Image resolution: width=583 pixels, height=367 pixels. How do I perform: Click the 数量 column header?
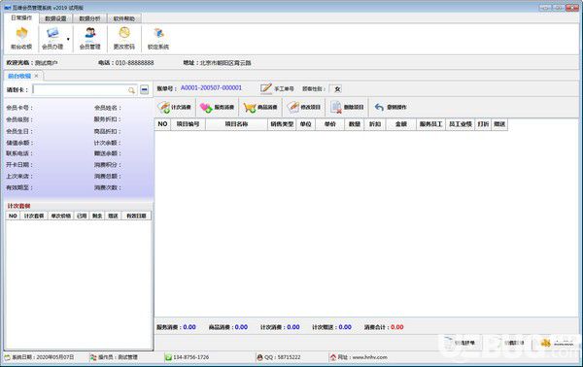click(x=355, y=124)
